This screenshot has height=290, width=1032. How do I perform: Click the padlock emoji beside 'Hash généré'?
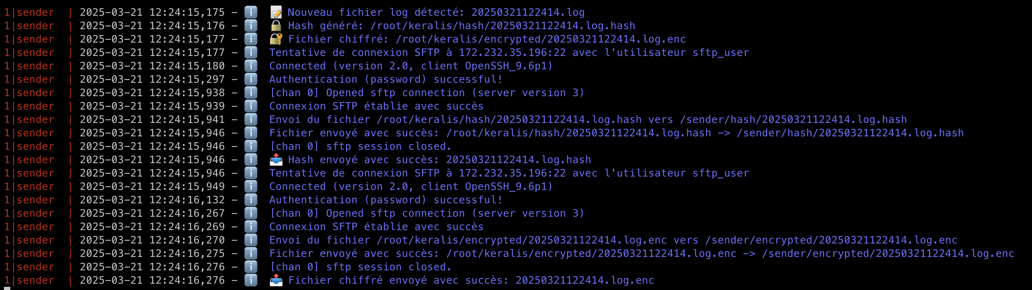click(x=276, y=26)
